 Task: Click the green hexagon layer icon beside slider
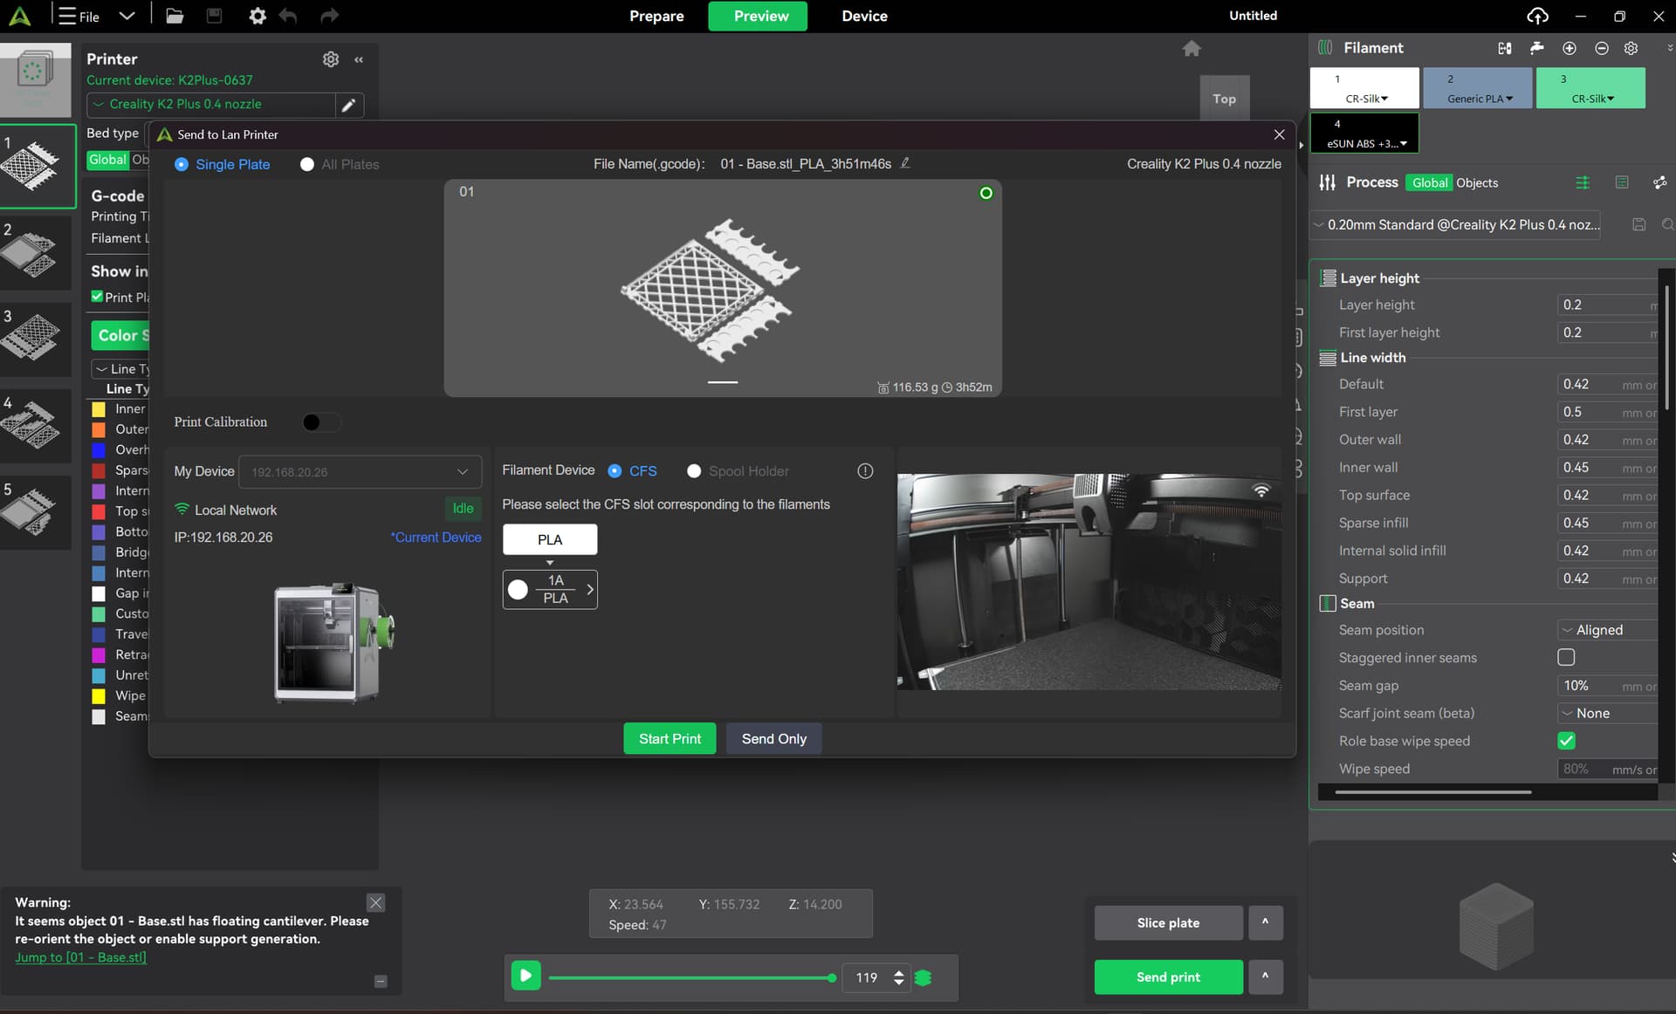[x=923, y=977]
